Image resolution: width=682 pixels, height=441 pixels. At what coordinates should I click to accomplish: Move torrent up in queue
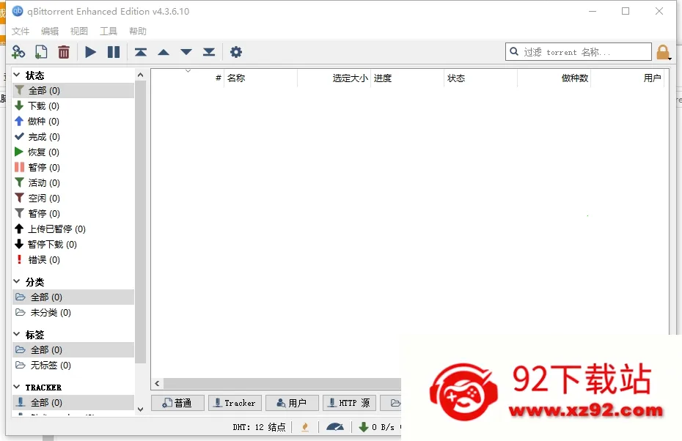(x=164, y=52)
